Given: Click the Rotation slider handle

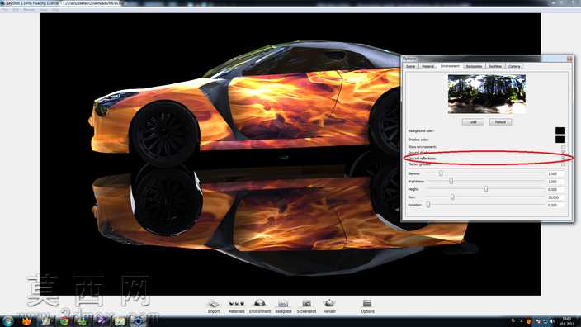Looking at the screenshot, I should pos(428,205).
